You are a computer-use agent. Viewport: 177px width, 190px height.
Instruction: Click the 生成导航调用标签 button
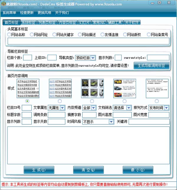click(x=151, y=66)
